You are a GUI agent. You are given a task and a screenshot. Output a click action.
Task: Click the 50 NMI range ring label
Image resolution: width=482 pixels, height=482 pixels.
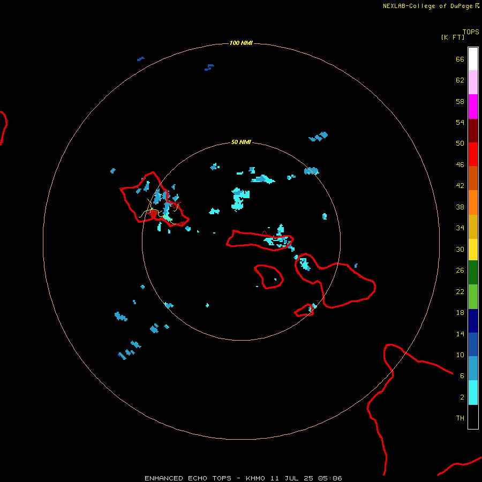241,142
